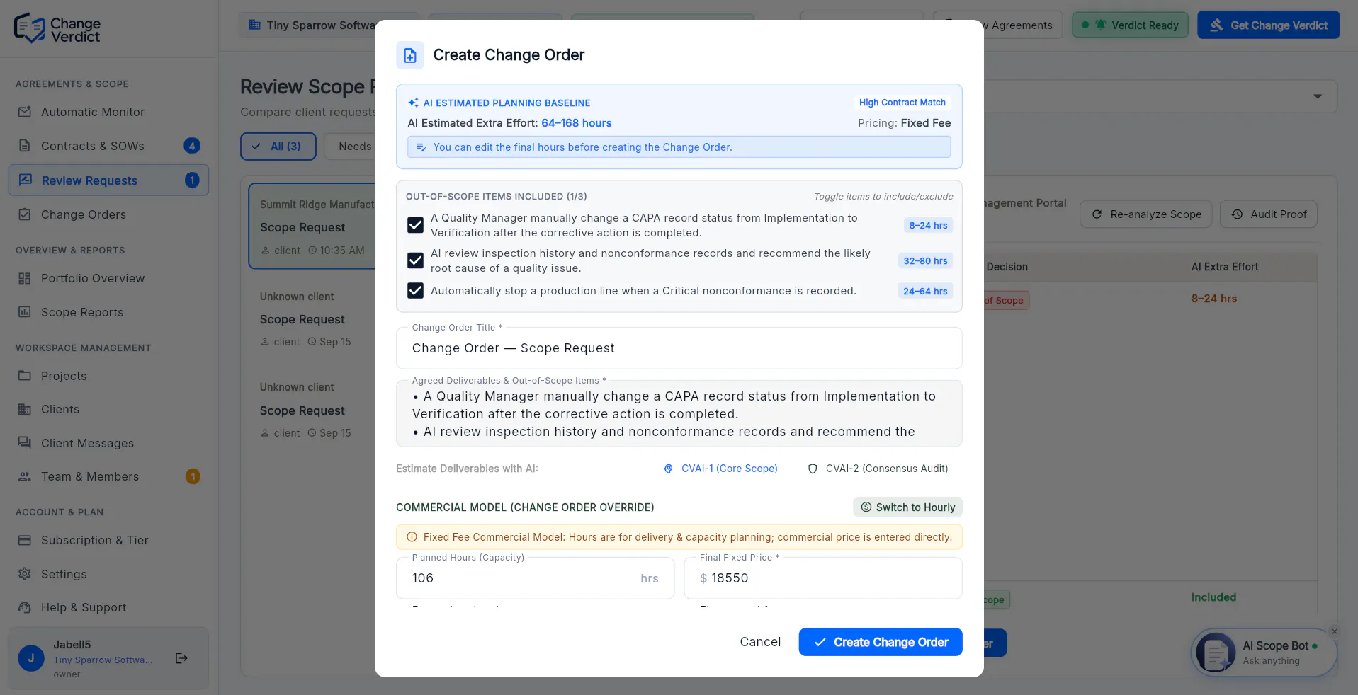
Task: Click the High Contract Match badge
Action: click(x=902, y=103)
